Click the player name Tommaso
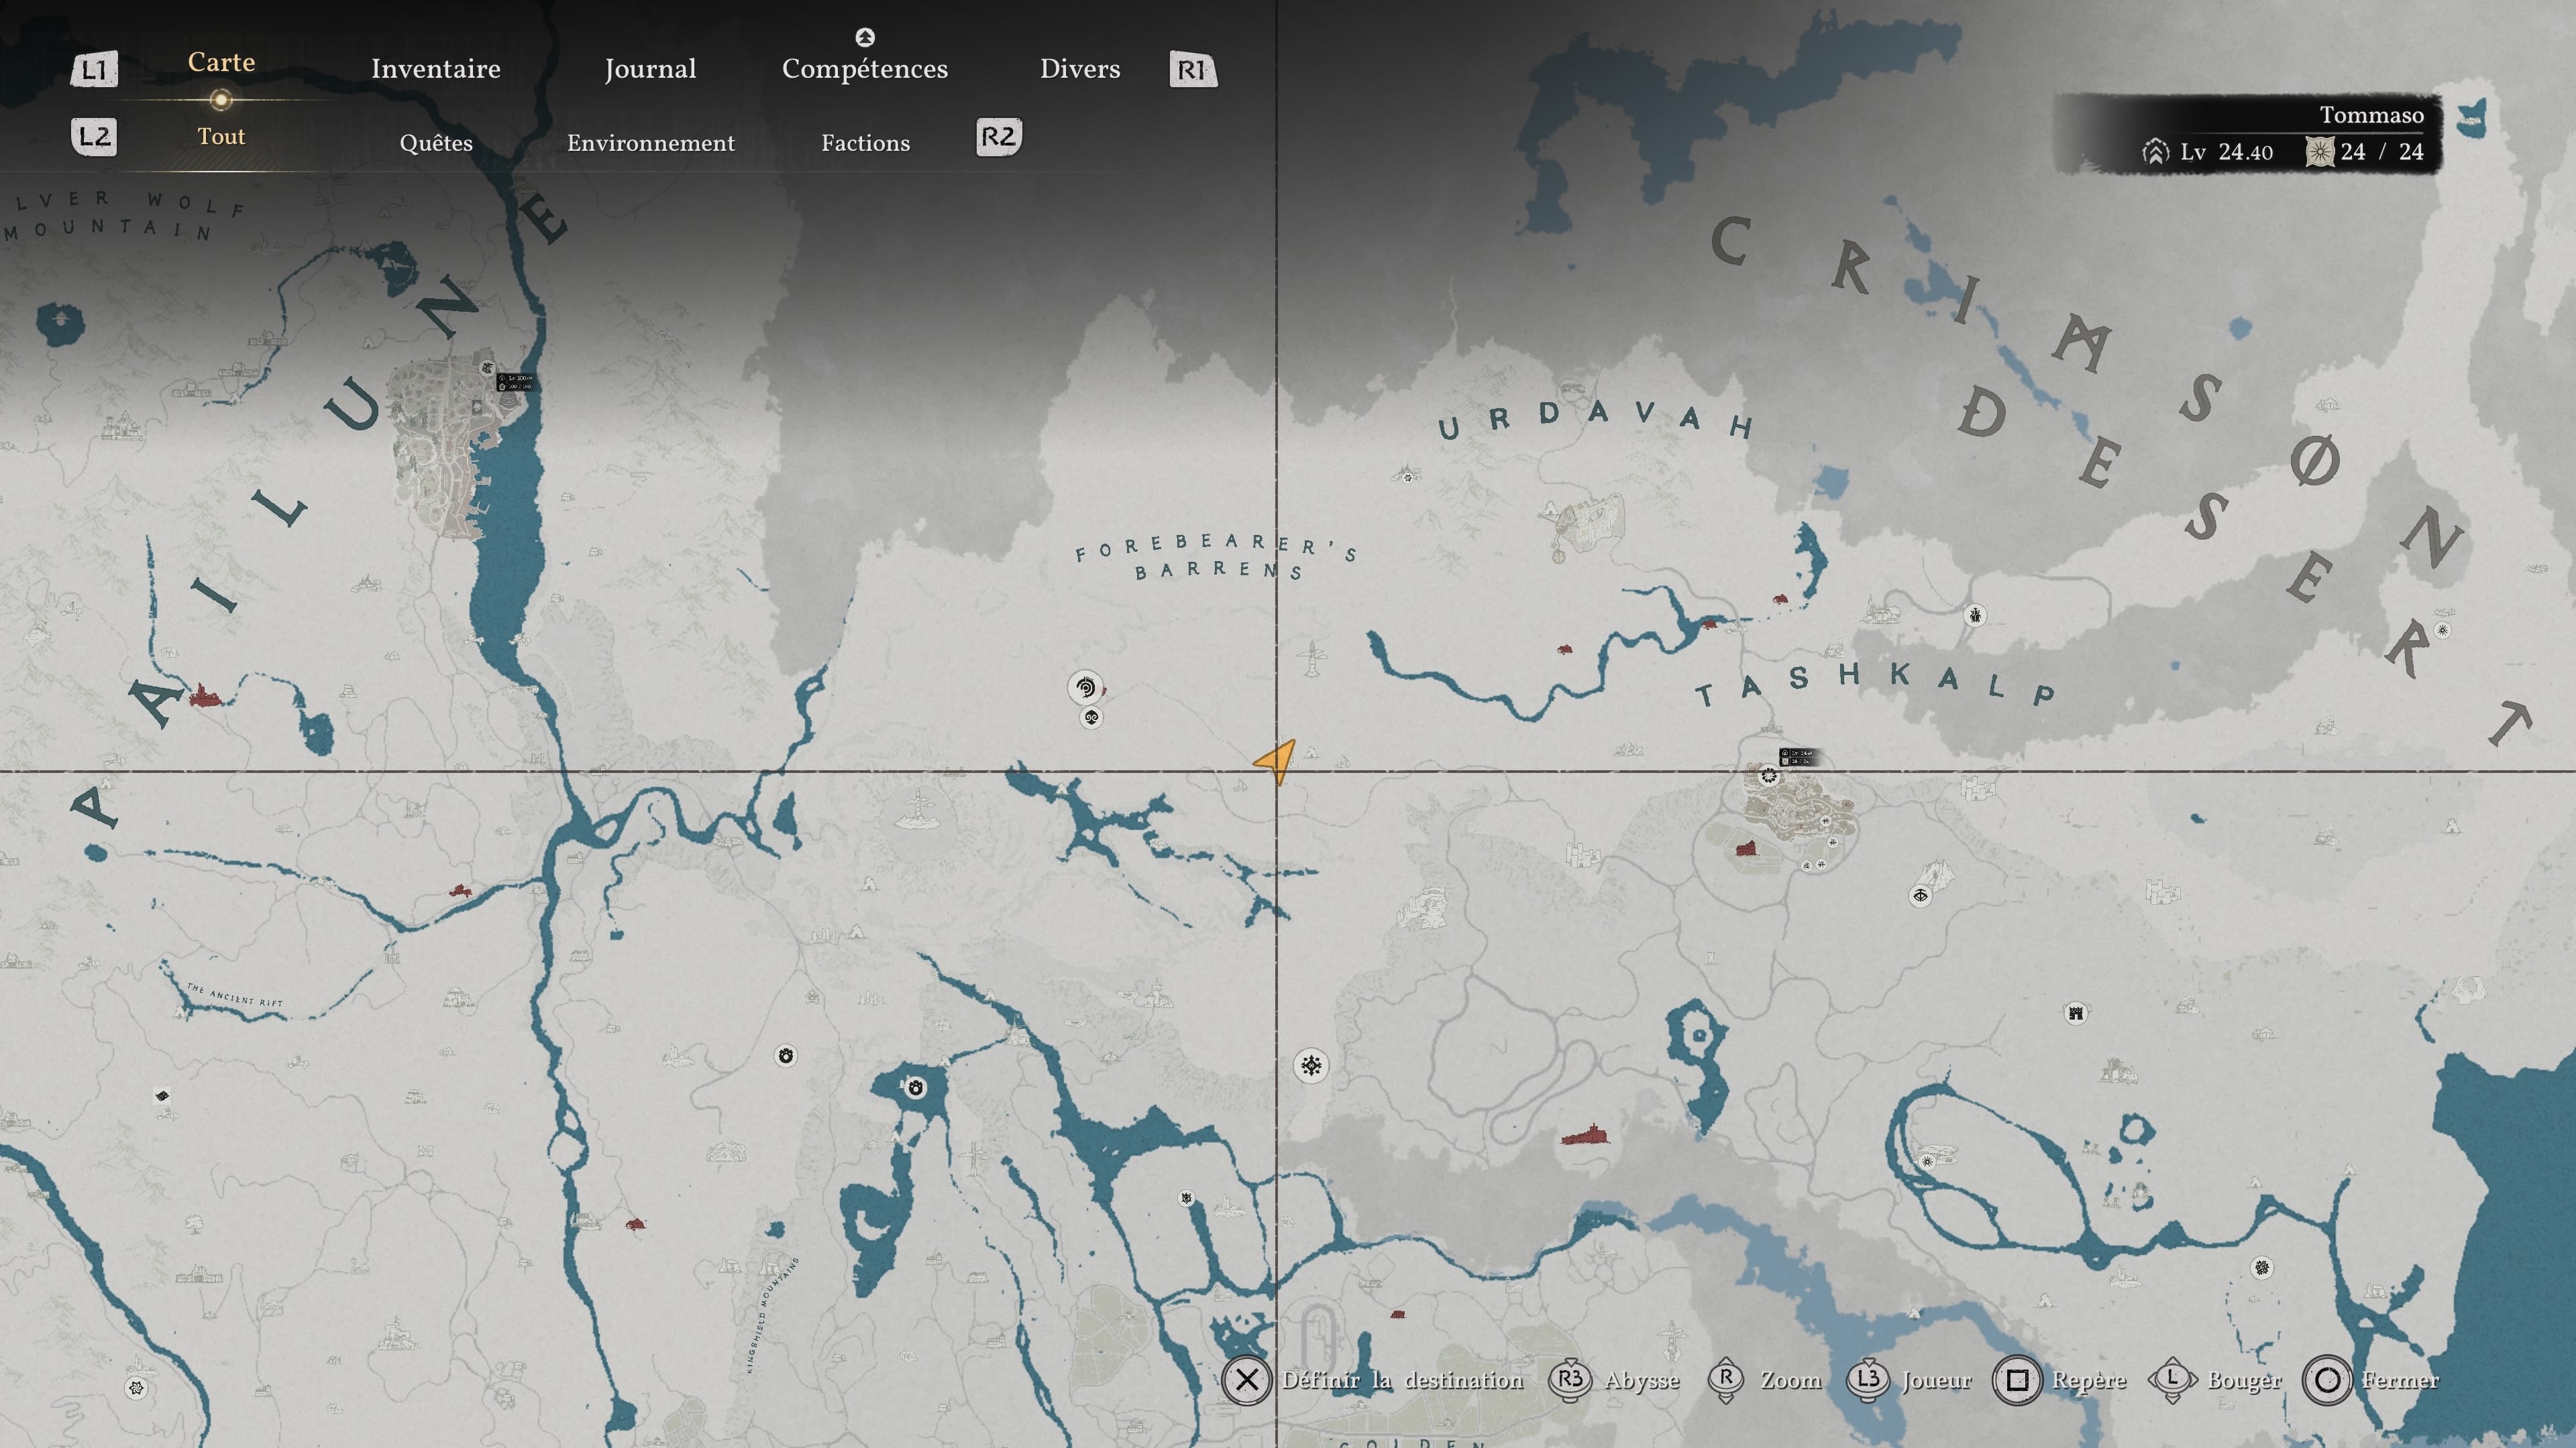 click(2371, 115)
